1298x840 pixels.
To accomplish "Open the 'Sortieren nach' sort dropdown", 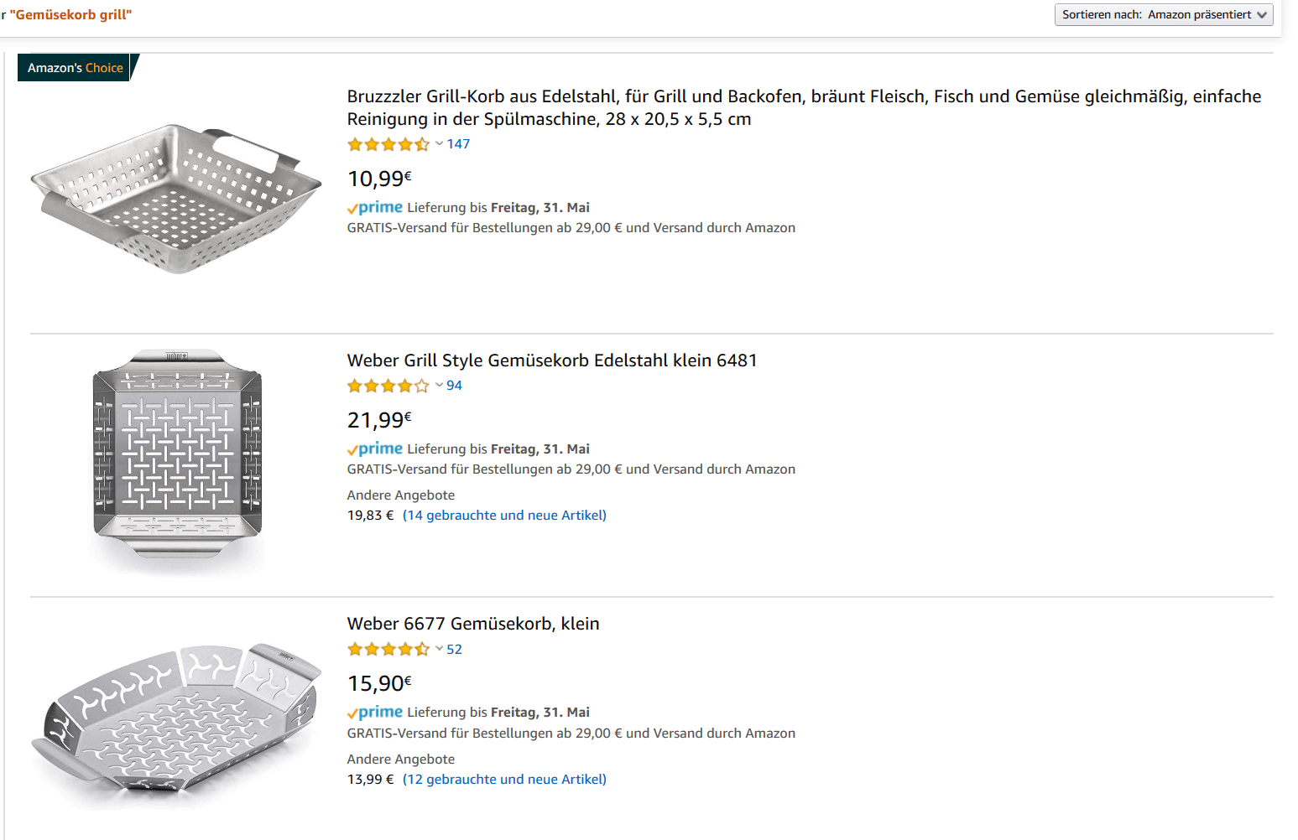I will [x=1163, y=14].
